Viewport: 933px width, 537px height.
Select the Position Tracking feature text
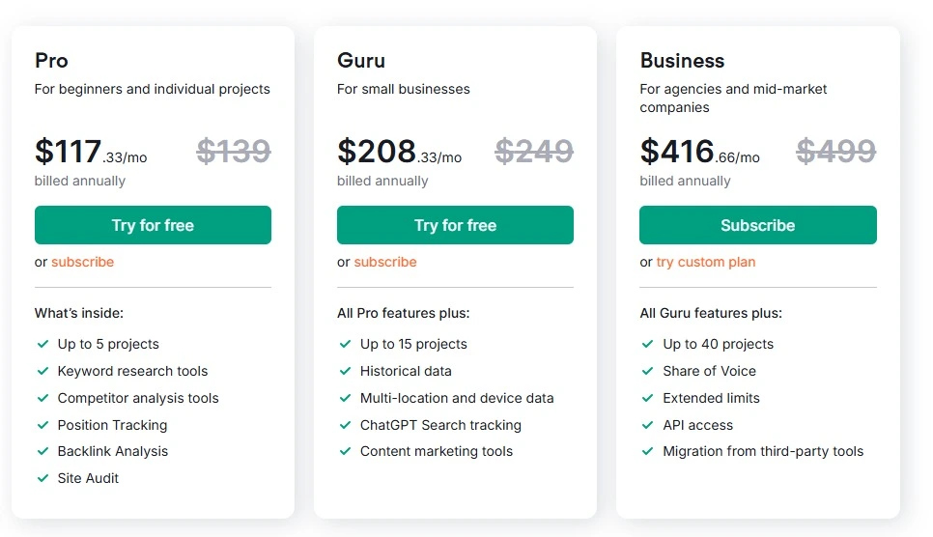coord(112,425)
